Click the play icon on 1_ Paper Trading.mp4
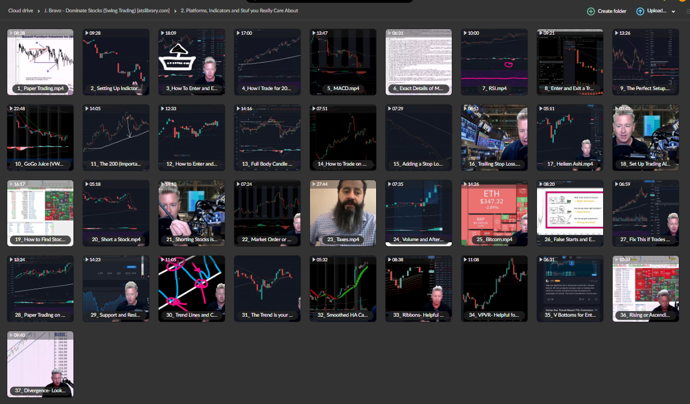This screenshot has height=404, width=690. [10, 33]
